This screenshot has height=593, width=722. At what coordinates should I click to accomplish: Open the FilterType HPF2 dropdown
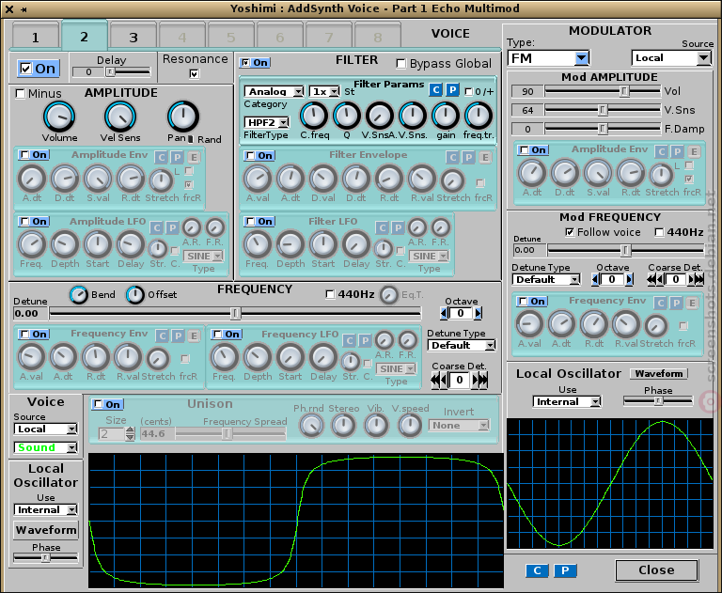click(x=267, y=122)
